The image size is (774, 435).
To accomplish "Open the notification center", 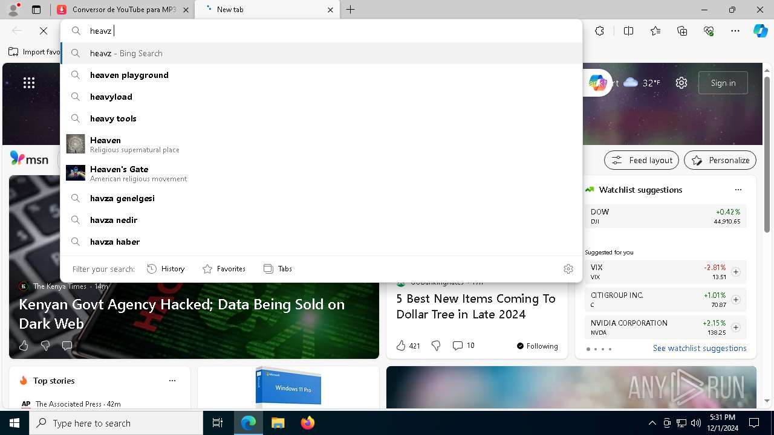I will pyautogui.click(x=754, y=423).
